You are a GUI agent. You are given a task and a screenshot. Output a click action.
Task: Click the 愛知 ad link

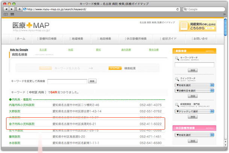[98, 50]
